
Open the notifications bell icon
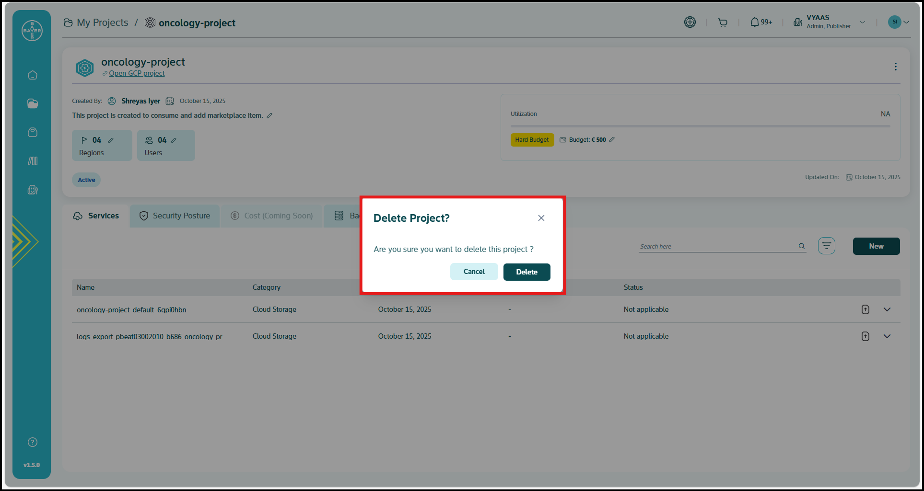755,23
